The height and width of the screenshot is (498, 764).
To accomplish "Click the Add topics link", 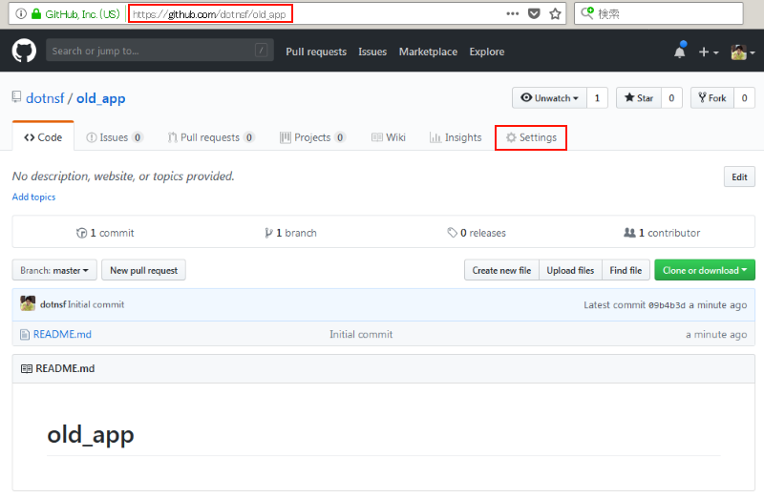I will tap(33, 197).
